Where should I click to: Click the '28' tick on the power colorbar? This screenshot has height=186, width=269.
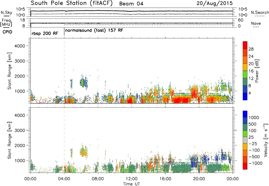click(251, 49)
